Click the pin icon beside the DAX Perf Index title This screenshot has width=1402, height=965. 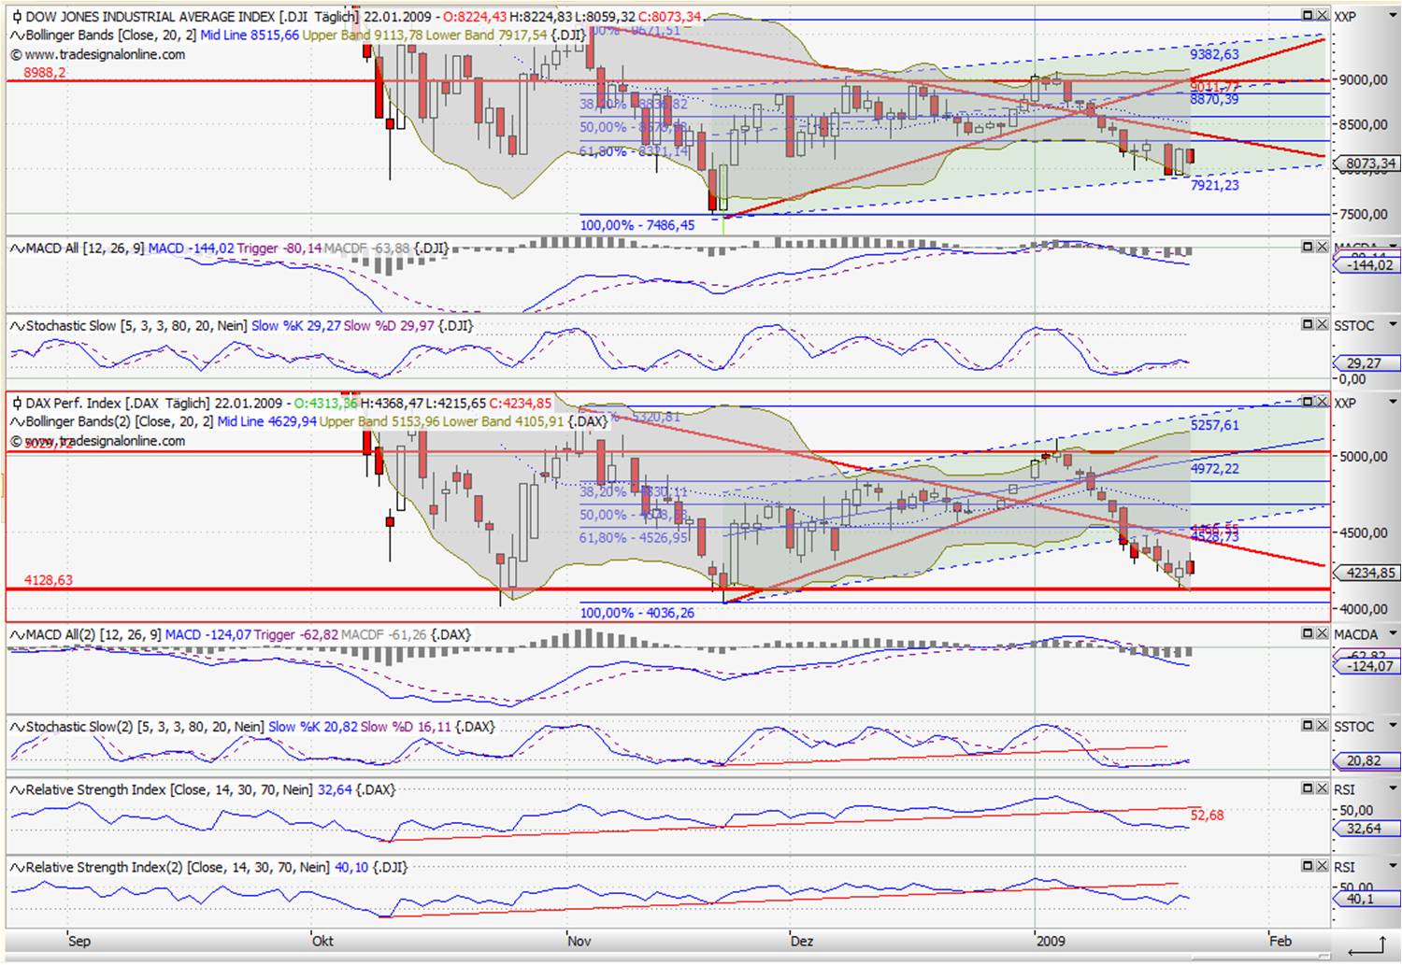tap(16, 404)
